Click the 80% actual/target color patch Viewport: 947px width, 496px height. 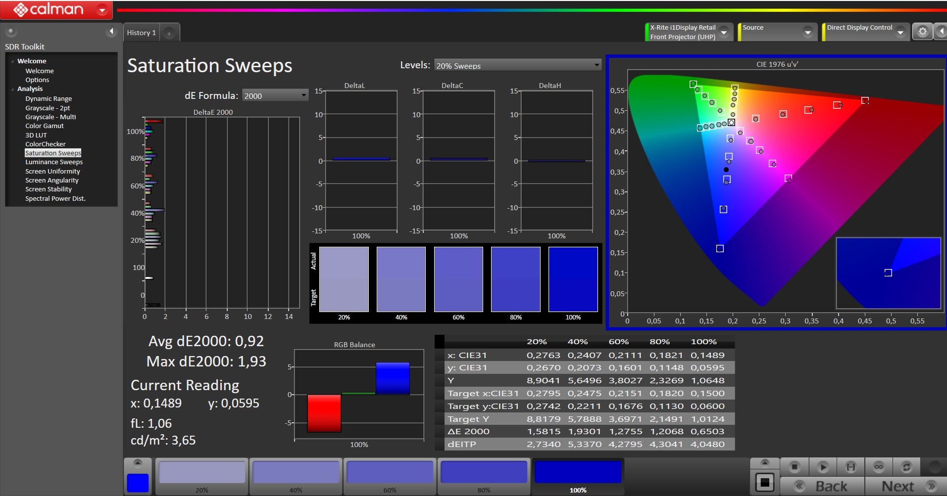click(515, 279)
